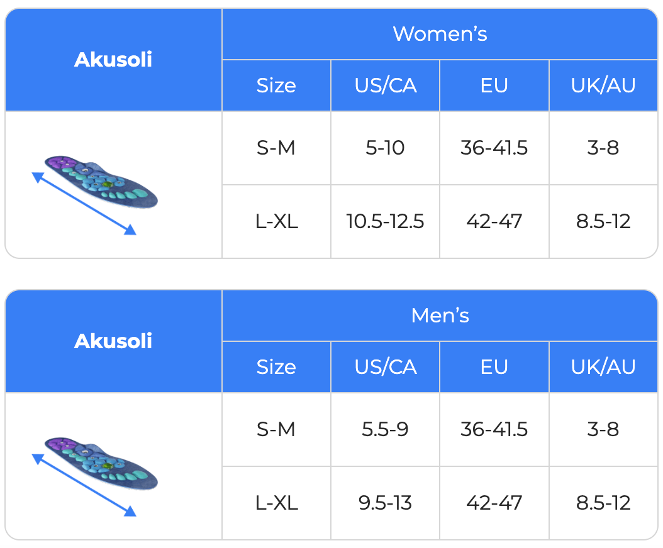The image size is (663, 548).
Task: Select the women's US/CA 5-10 cell
Action: coord(385,148)
